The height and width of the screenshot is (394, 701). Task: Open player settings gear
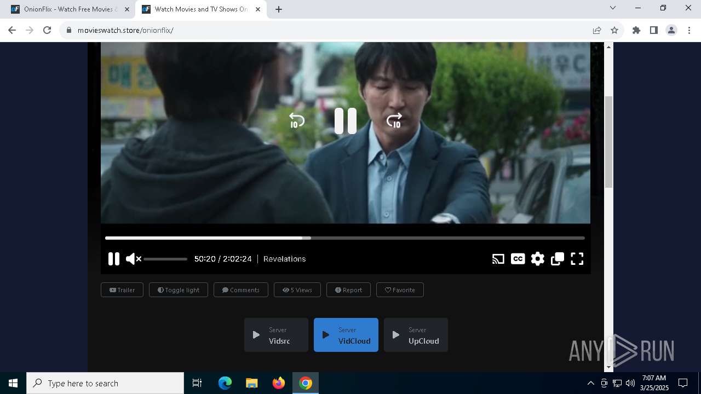pos(538,259)
